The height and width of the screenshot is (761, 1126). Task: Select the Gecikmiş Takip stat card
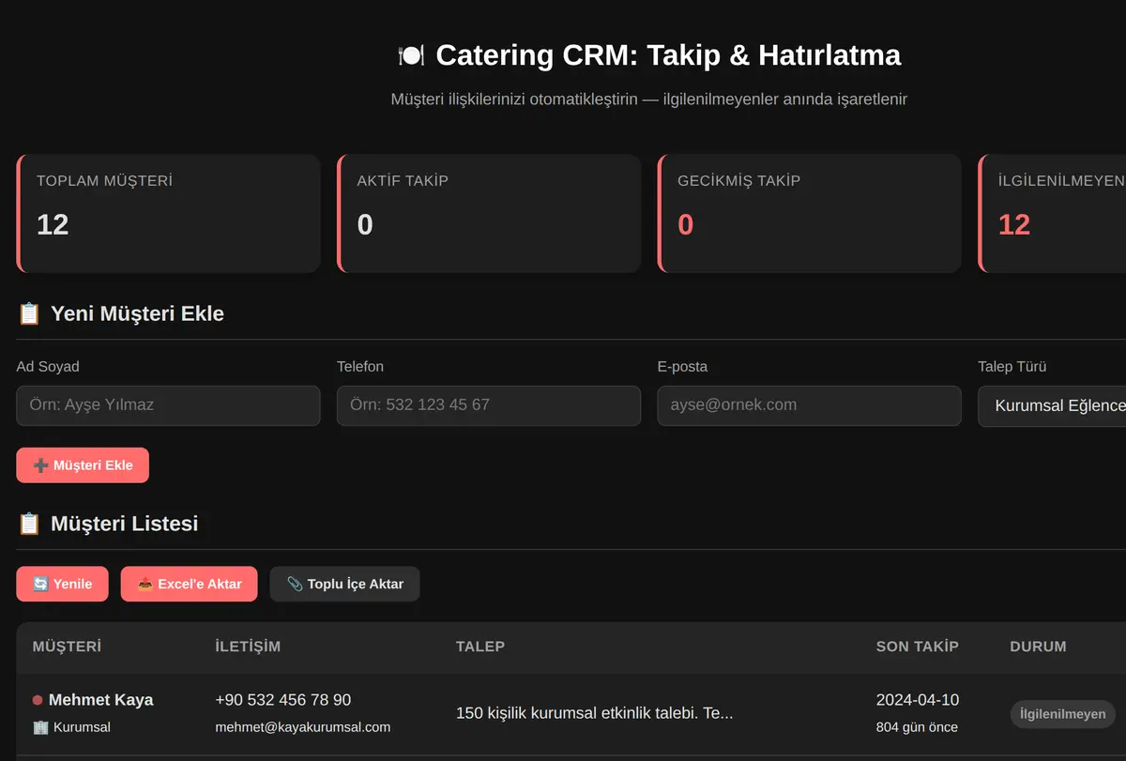click(x=809, y=214)
